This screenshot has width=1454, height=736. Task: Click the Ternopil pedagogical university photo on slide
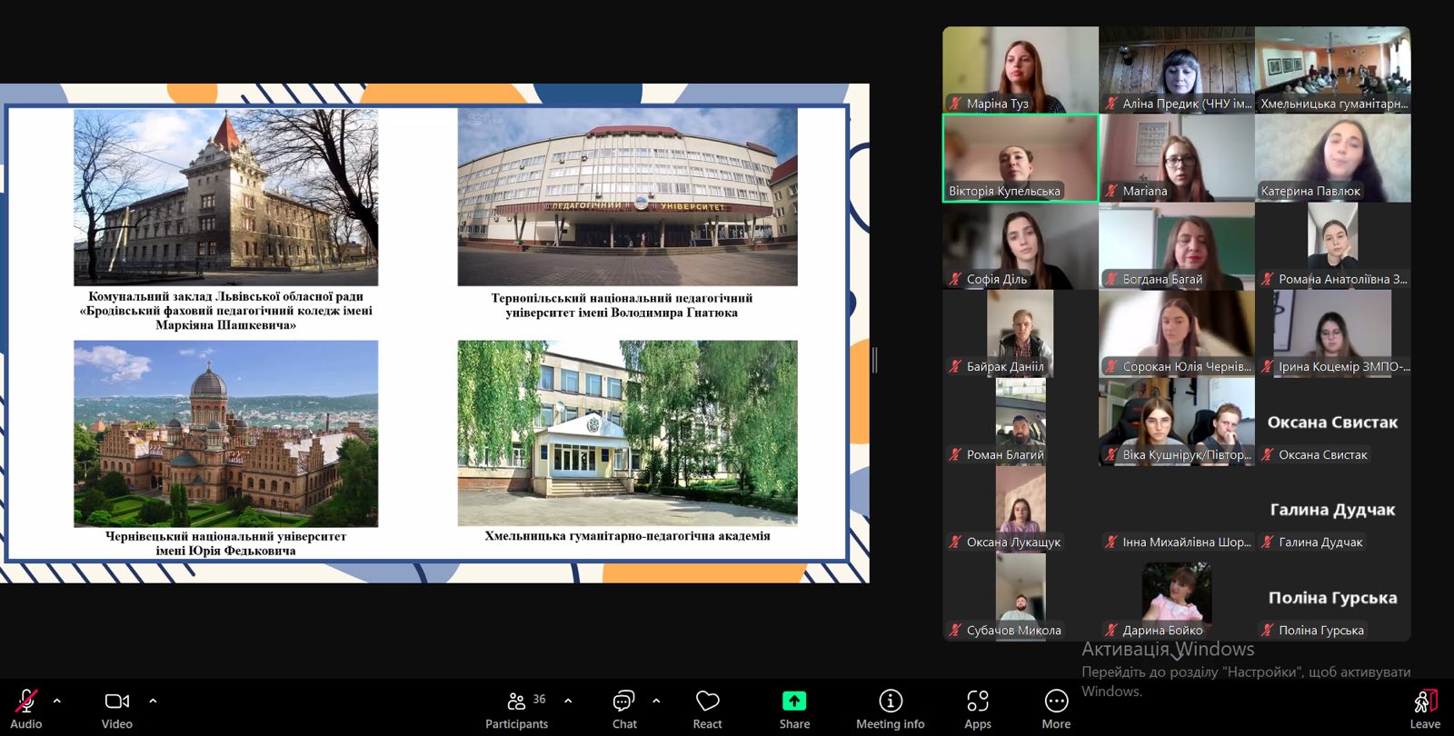point(627,197)
